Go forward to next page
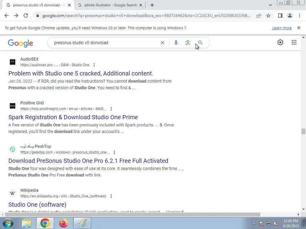This screenshot has height=229, width=306. pos(16,16)
